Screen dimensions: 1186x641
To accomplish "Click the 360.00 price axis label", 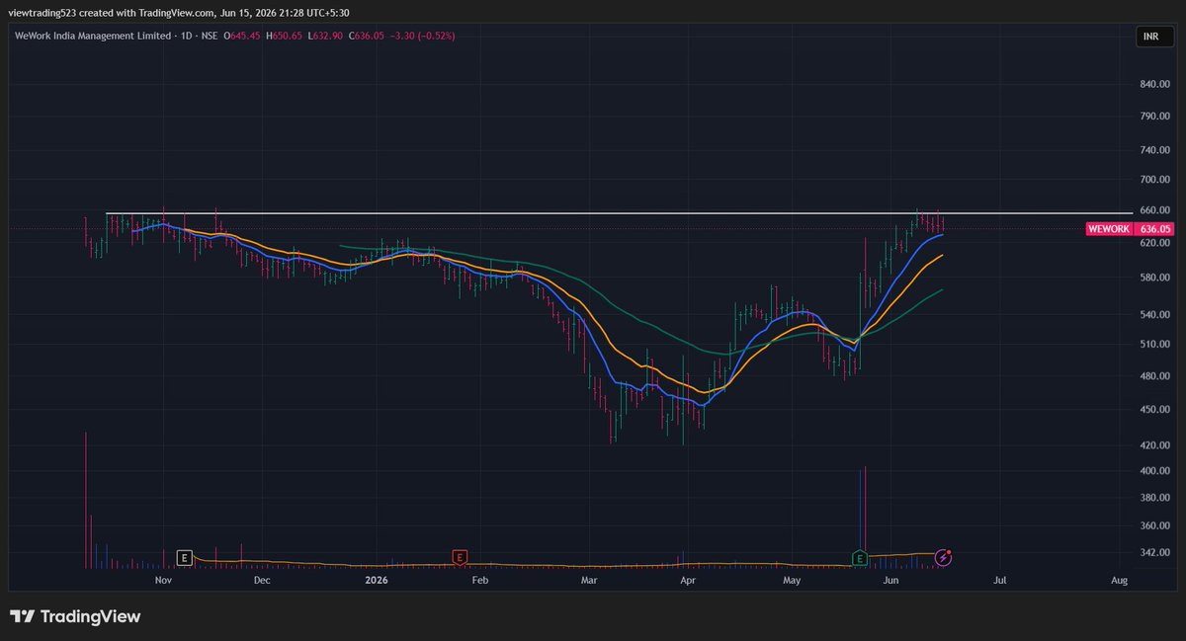I will (x=1154, y=525).
